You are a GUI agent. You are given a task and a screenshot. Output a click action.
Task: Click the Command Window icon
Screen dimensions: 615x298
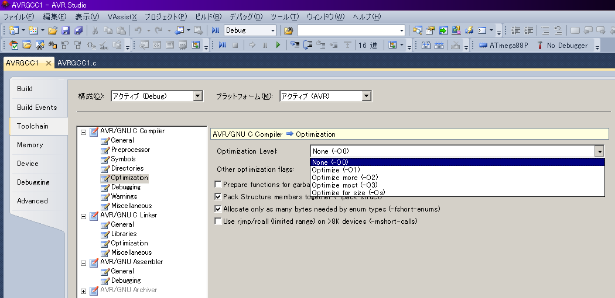click(x=482, y=30)
